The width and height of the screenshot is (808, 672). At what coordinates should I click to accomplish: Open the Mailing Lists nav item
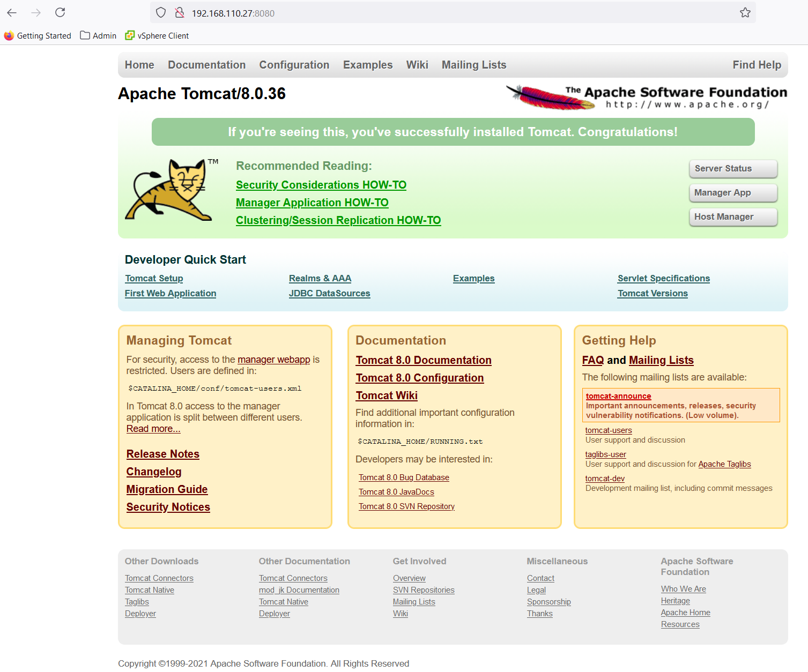474,65
